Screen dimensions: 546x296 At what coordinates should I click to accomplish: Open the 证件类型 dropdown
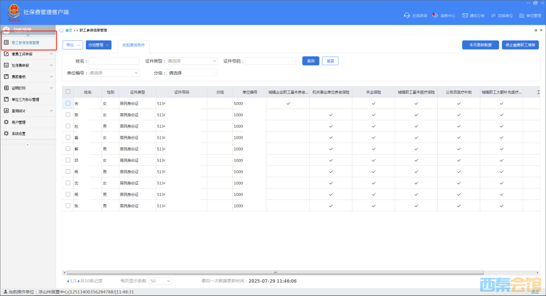(x=192, y=61)
